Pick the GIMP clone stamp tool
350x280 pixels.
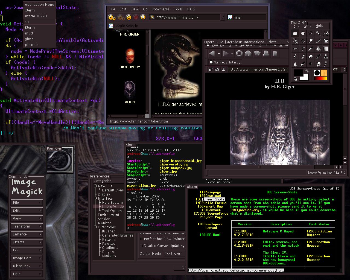[x=326, y=56]
